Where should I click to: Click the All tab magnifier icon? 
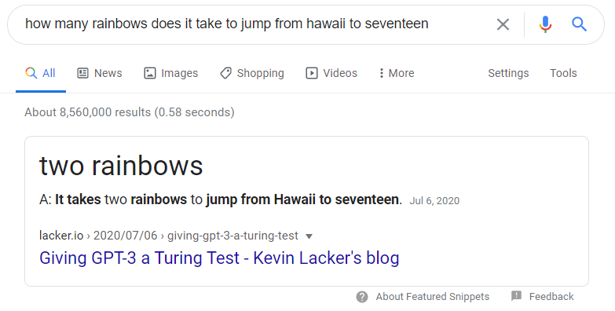(31, 73)
